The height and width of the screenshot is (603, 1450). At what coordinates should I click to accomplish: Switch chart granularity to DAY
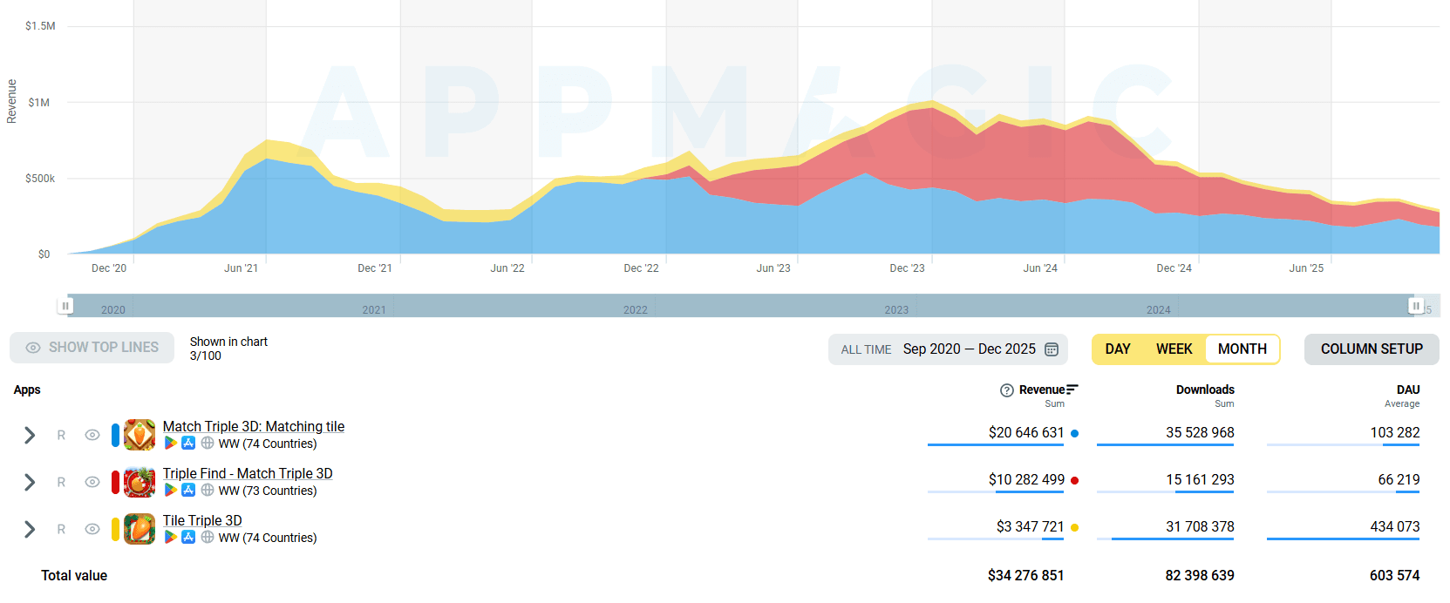1118,349
